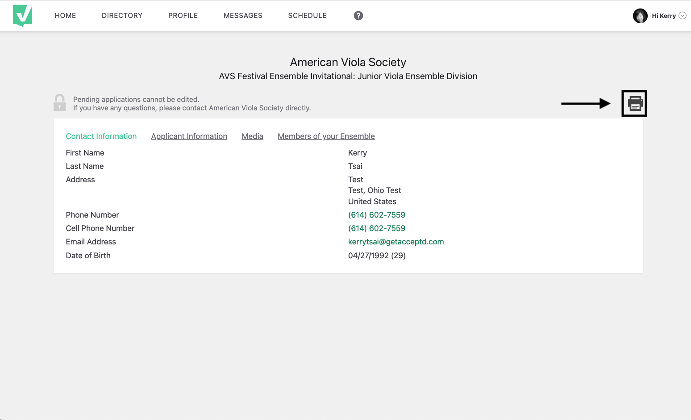Click the address line Test, Ohio Test
Viewport: 691px width, 420px height.
click(x=375, y=190)
